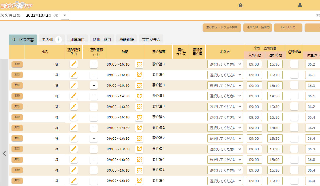
Task: Click the pencil edit icon in first row
Action: 74,64
